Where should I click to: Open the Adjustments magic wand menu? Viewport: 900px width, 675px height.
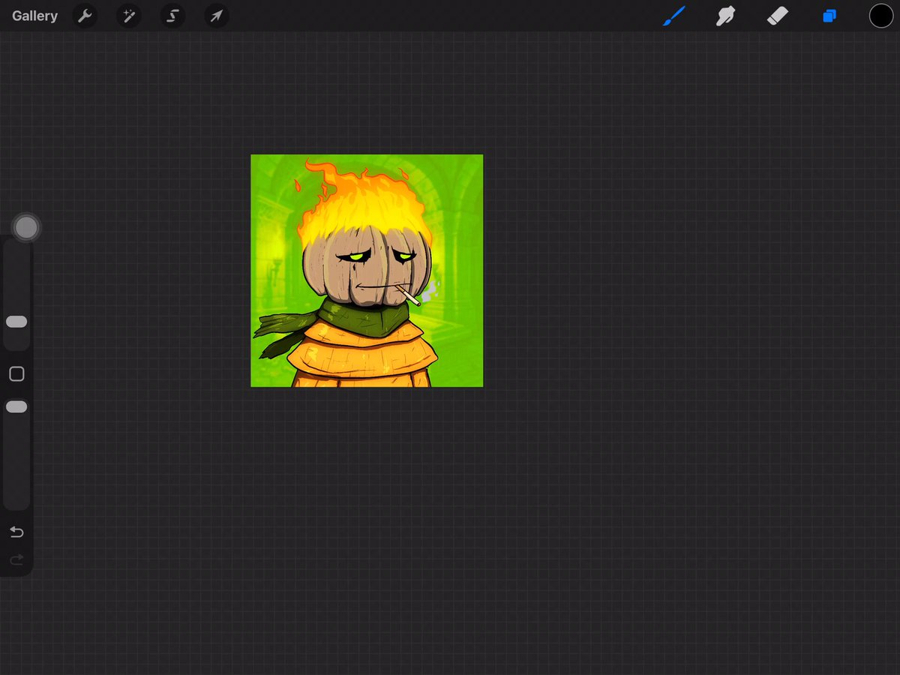tap(128, 16)
